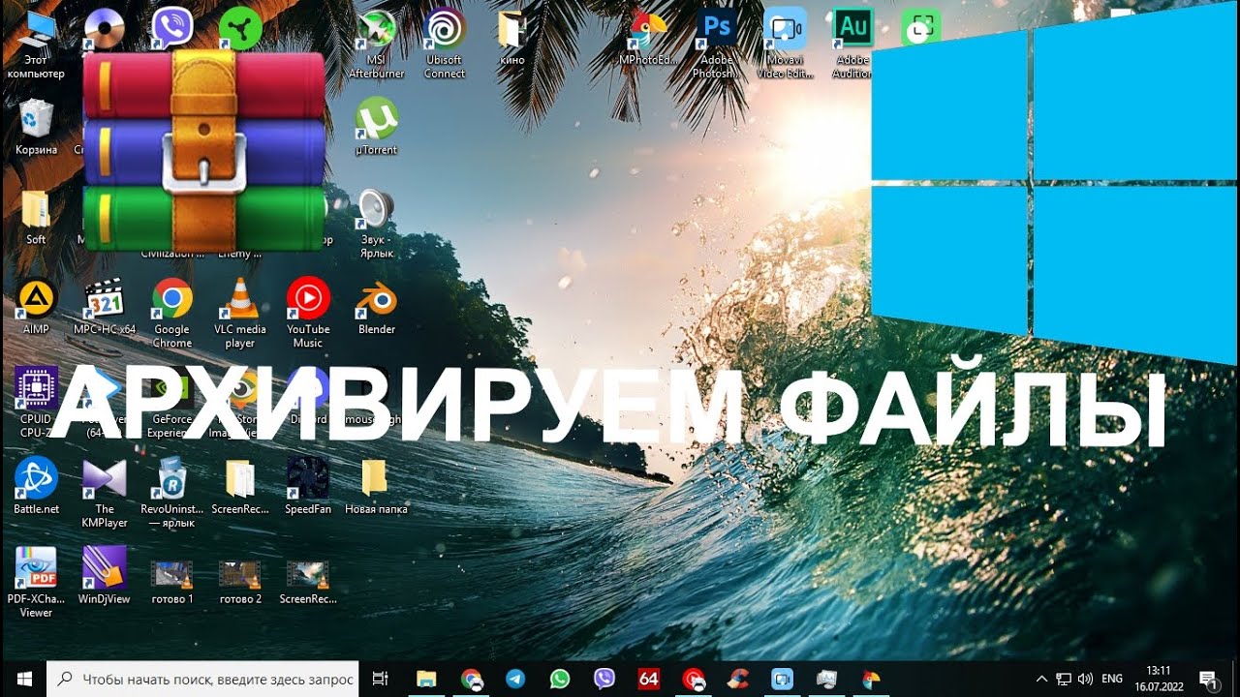
Task: Show hidden system tray icons
Action: [x=1042, y=679]
